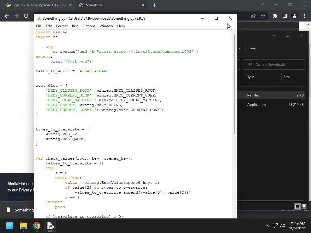Open volume control tray icon
The width and height of the screenshot is (311, 233).
pyautogui.click(x=282, y=226)
